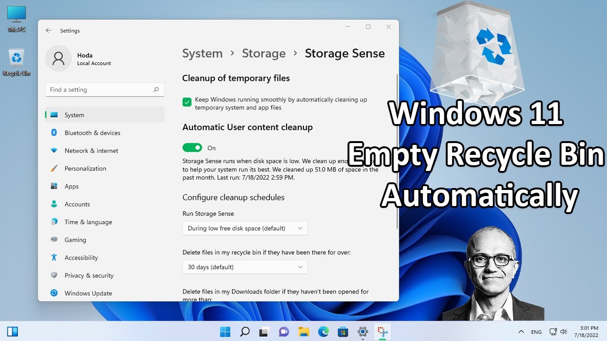
Task: Select System in sidebar
Action: (x=105, y=115)
